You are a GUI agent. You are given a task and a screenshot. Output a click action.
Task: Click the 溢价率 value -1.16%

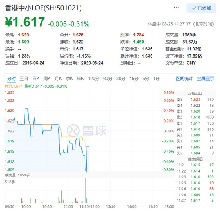point(84,56)
